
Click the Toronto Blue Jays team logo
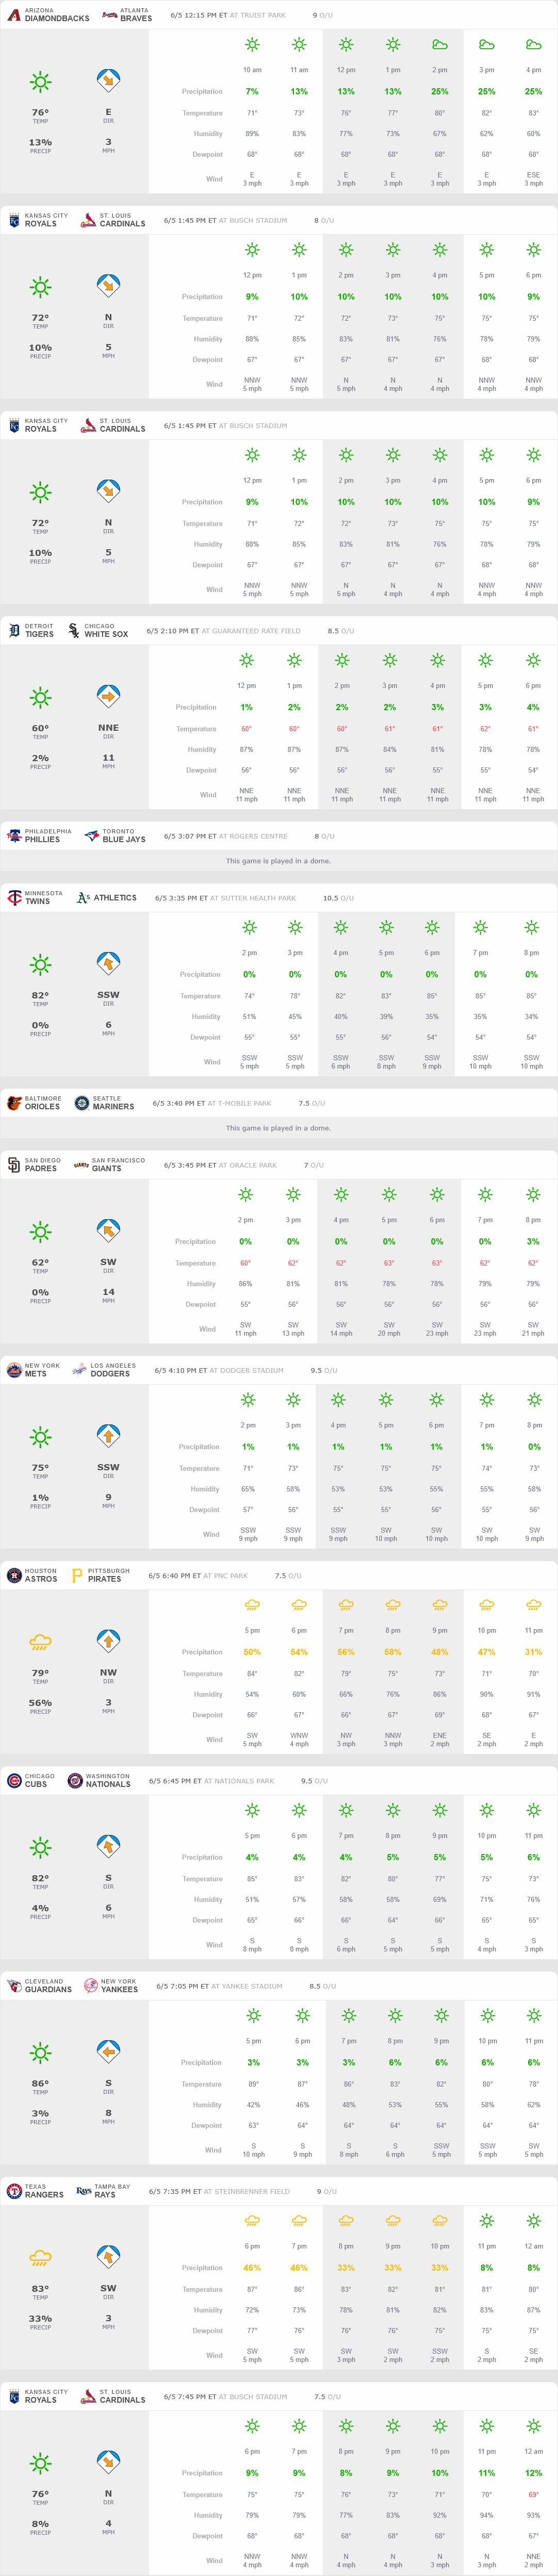tap(91, 836)
